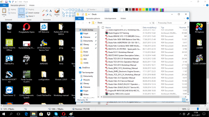Expand the Pędzle brushes dropdown

pyautogui.click(x=57, y=16)
